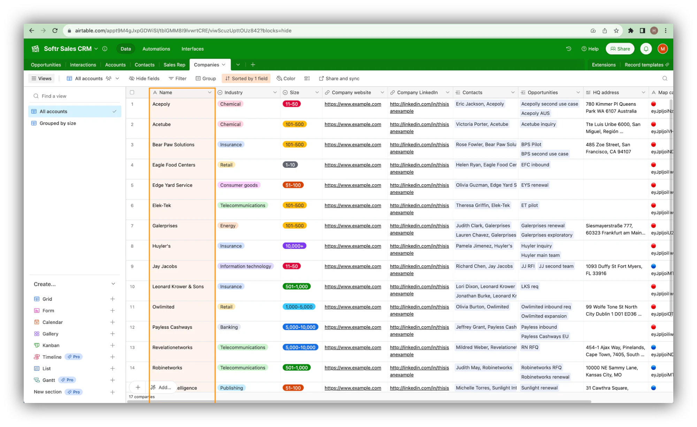Collapse the Create section chevron
Viewport: 697px width, 427px height.
[x=113, y=284]
